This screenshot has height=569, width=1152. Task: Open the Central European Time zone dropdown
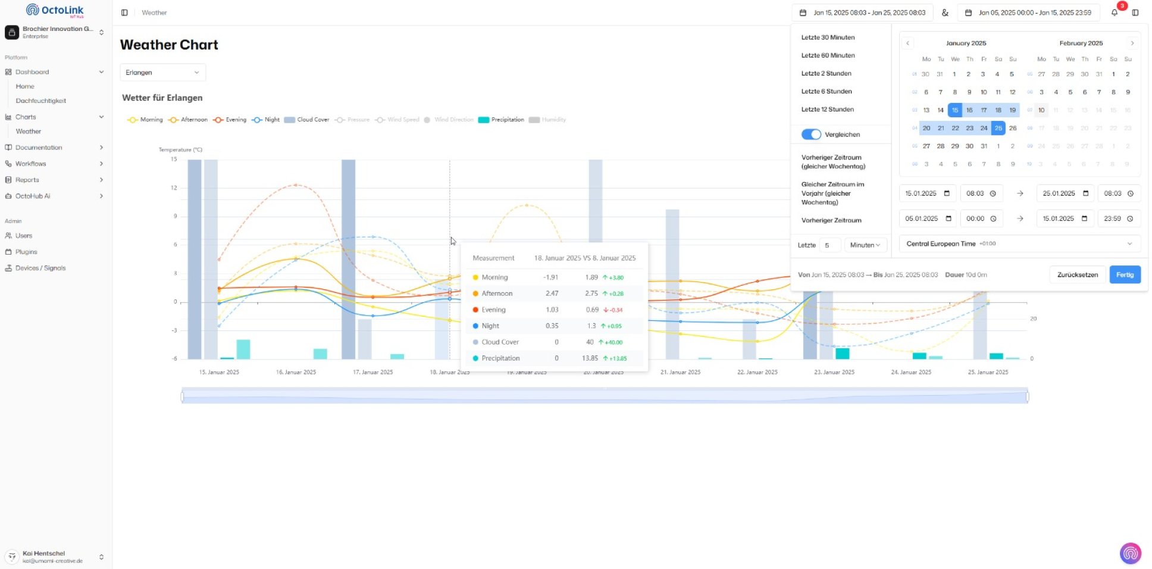coord(1019,243)
